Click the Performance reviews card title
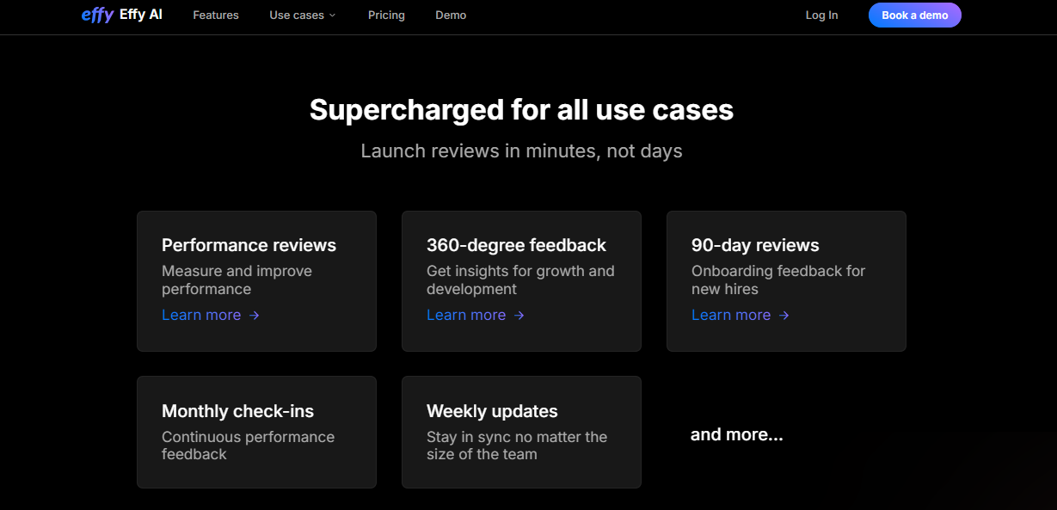Image resolution: width=1057 pixels, height=510 pixels. [x=249, y=245]
